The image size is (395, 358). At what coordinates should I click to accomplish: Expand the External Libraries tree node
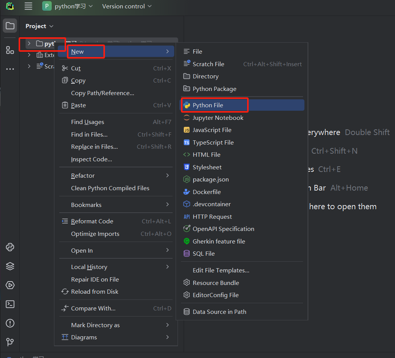(x=29, y=55)
